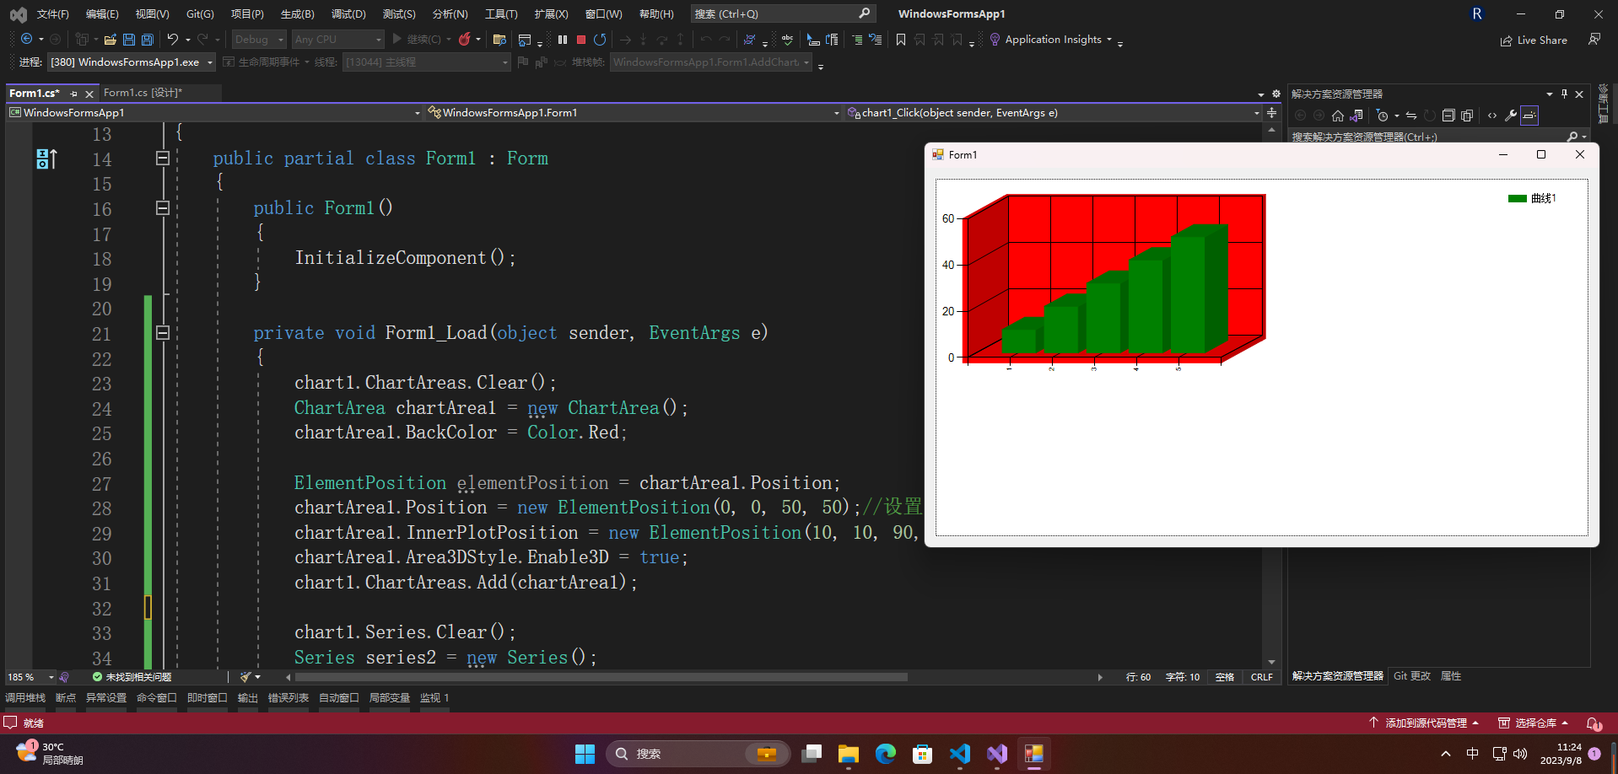Toggle the switch views icon in Solution Explorer
This screenshot has height=774, width=1618.
point(1356,116)
